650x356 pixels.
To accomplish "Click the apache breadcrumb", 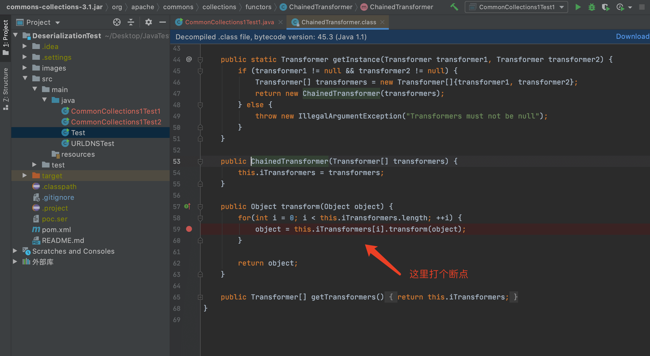I will point(143,7).
